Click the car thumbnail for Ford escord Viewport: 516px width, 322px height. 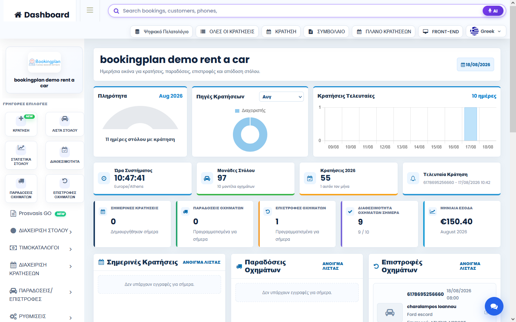click(x=390, y=312)
